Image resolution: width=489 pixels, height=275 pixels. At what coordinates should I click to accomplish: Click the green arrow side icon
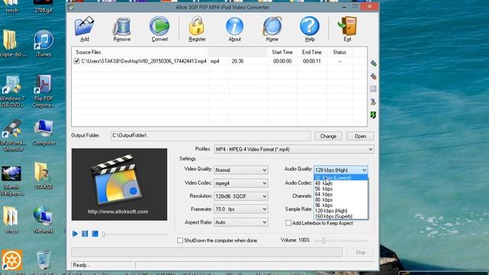(x=373, y=115)
